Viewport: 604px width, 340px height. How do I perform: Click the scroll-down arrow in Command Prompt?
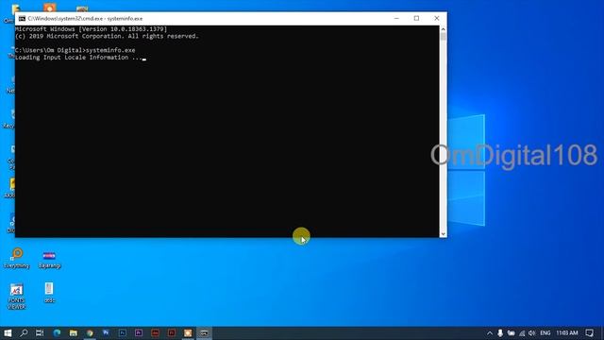click(443, 233)
